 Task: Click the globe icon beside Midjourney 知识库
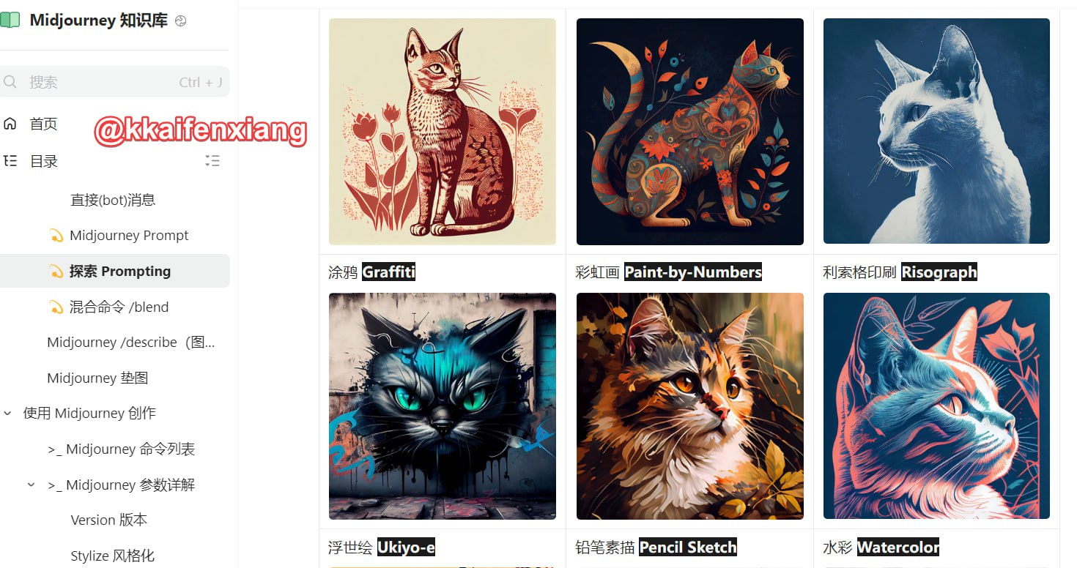181,21
